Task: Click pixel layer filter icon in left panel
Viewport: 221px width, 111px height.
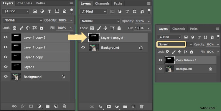Action: tap(35, 11)
